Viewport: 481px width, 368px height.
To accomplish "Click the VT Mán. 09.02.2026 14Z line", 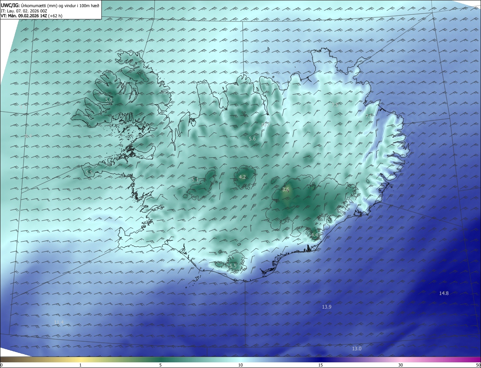I will 31,16.
